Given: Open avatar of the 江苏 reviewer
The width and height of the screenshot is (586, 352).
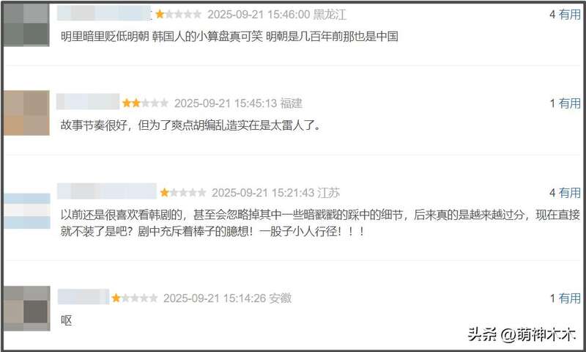Looking at the screenshot, I should [x=27, y=211].
